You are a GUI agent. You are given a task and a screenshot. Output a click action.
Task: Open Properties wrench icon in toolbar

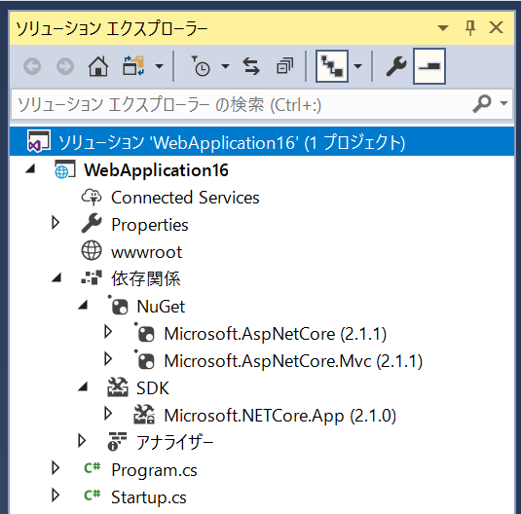coord(395,66)
